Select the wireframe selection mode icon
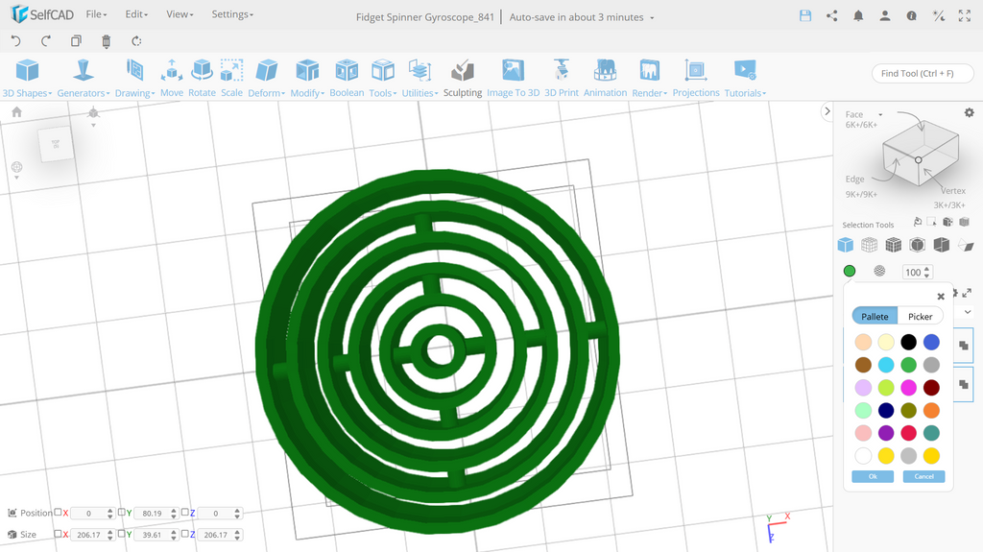Viewport: 983px width, 552px height. [x=869, y=245]
